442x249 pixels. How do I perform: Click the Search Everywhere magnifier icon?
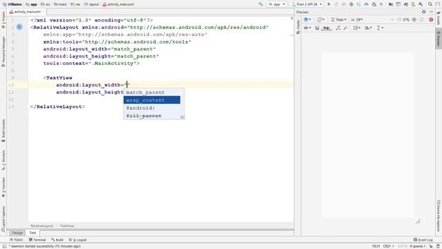pos(430,4)
